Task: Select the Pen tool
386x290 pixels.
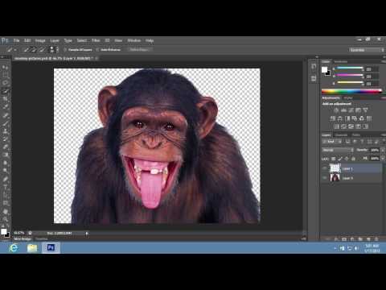Action: (x=6, y=179)
